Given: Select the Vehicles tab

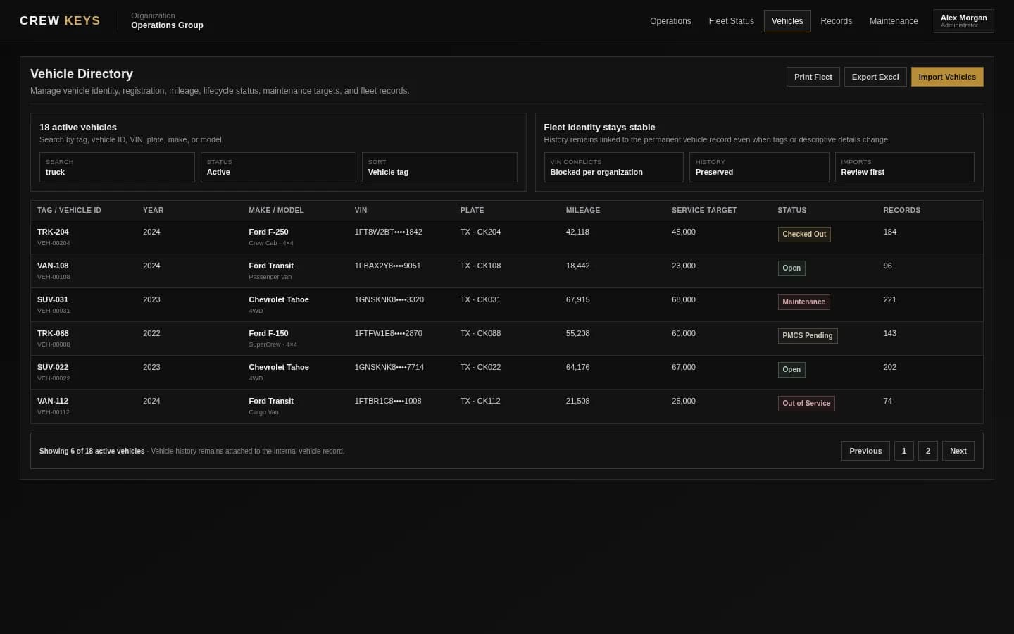Looking at the screenshot, I should tap(787, 21).
